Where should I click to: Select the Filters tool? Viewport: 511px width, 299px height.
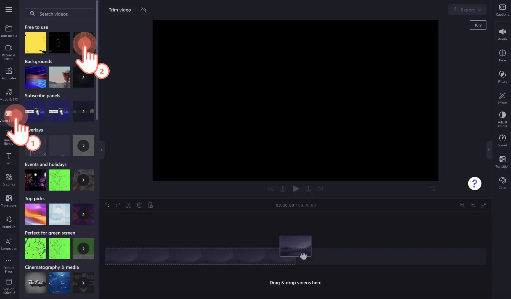(x=502, y=77)
